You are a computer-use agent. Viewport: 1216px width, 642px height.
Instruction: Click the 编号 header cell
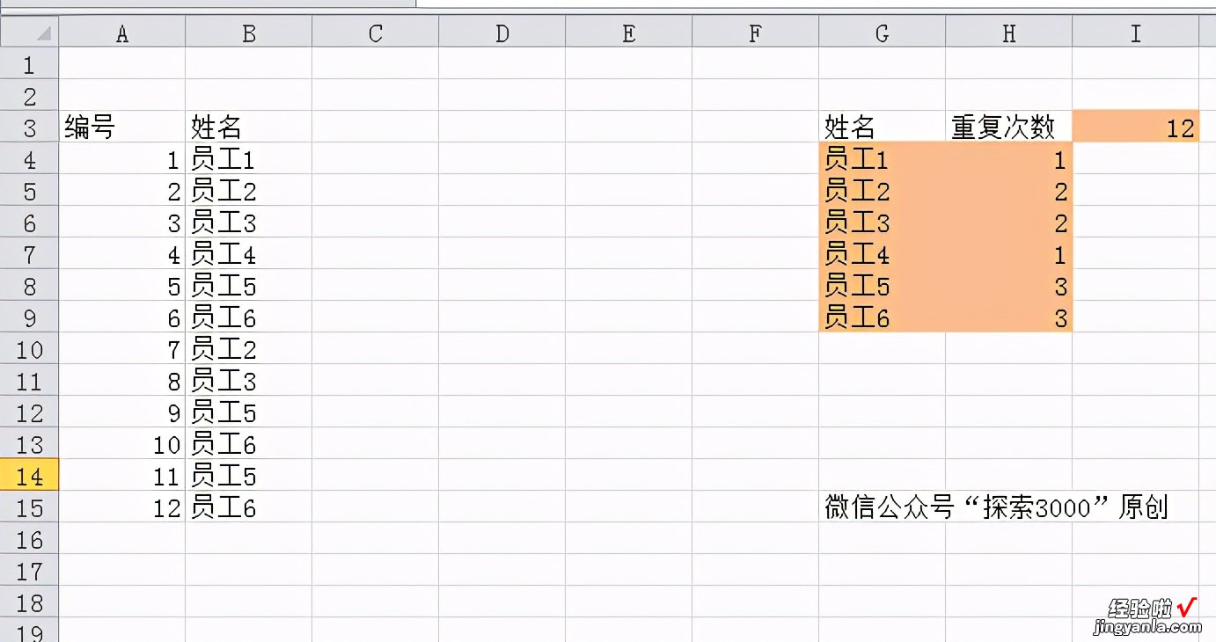click(x=122, y=128)
